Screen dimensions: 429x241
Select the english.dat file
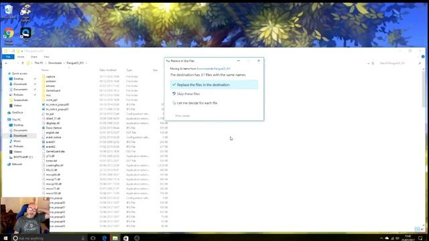(x=52, y=133)
